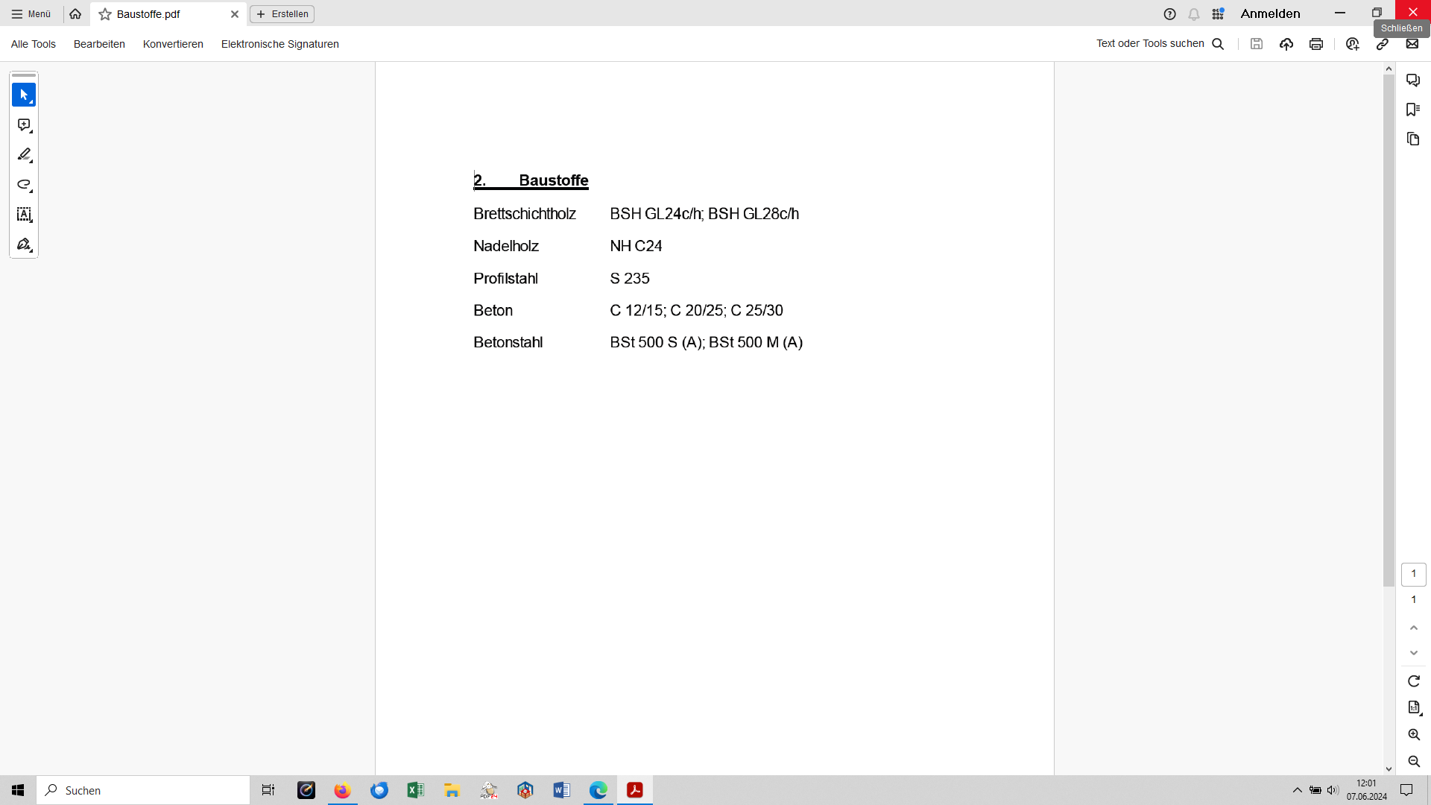This screenshot has width=1431, height=805.
Task: Select the freehand draw tool
Action: click(24, 185)
